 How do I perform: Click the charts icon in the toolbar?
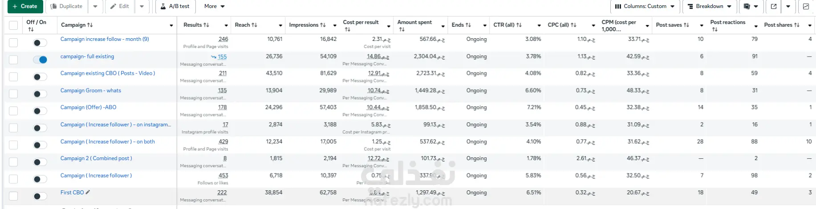806,6
